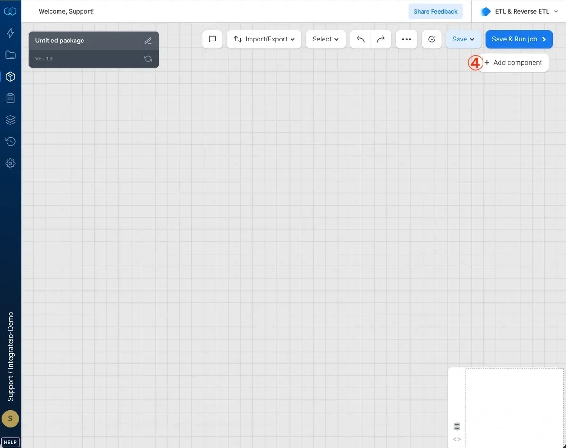View history via the clock icon in sidebar

click(10, 141)
